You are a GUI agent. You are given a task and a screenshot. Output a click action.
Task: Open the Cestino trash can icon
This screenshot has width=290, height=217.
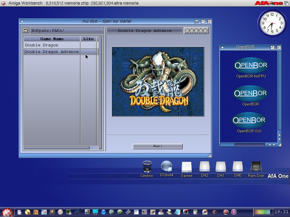147,167
